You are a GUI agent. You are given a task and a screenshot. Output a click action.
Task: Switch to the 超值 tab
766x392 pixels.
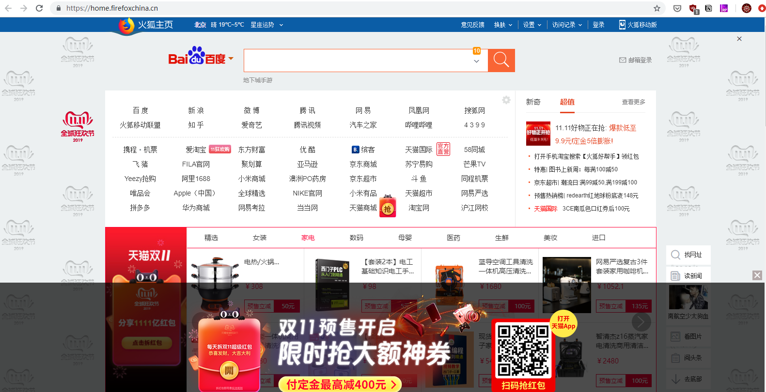[567, 102]
